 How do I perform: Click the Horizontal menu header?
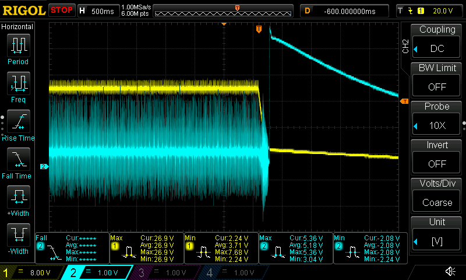17,26
